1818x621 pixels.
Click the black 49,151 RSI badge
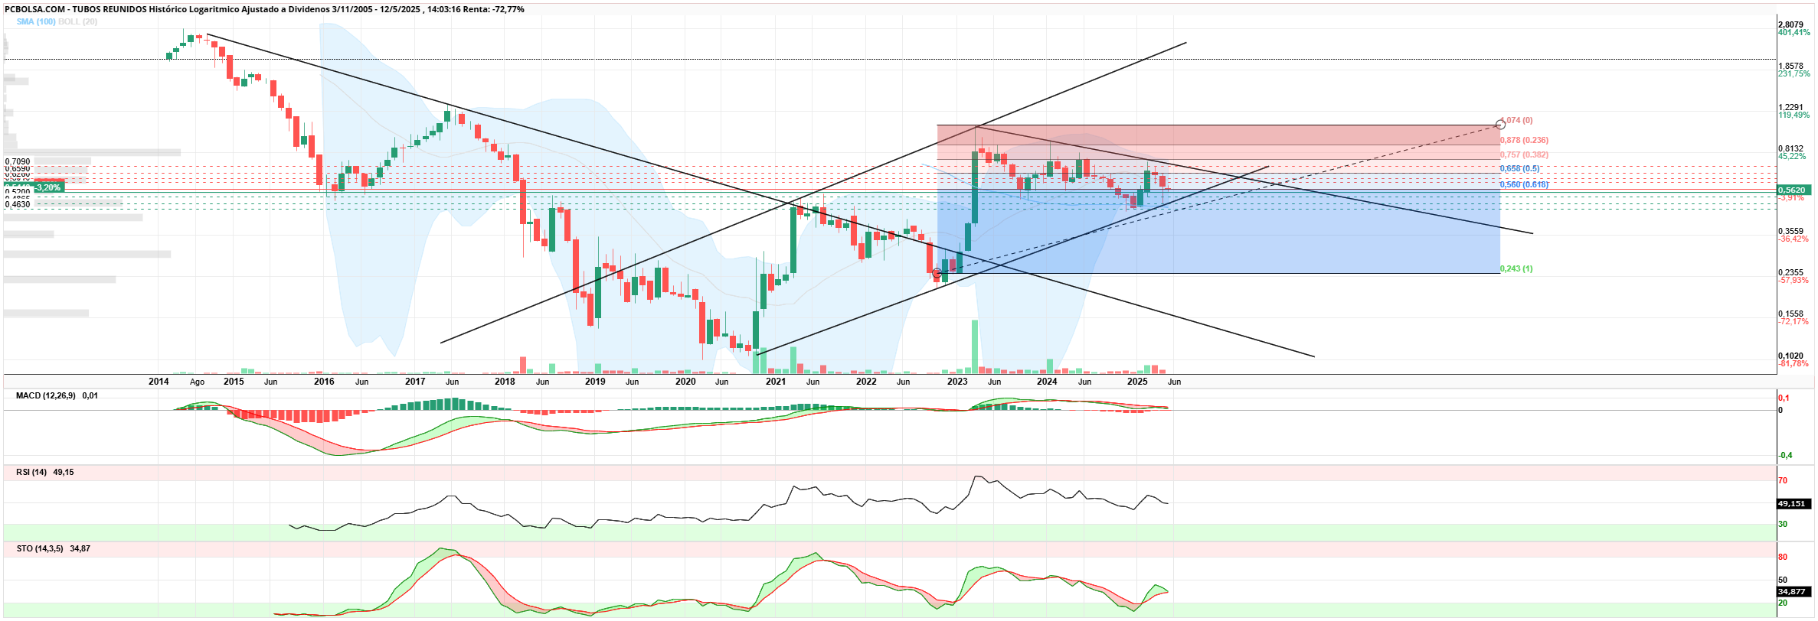[x=1795, y=504]
